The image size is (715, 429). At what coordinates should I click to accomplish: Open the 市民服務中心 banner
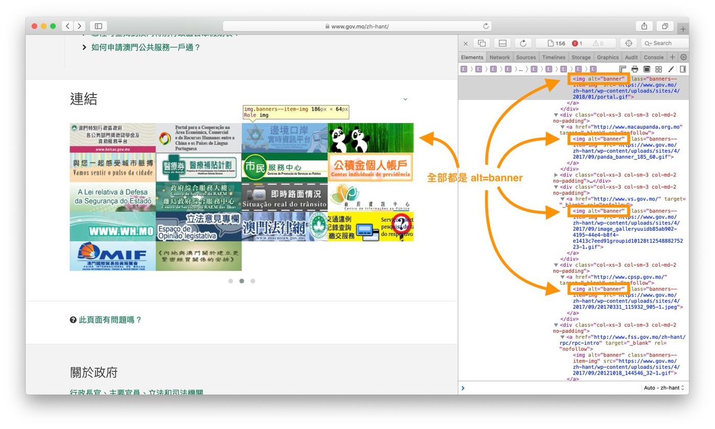(x=285, y=167)
